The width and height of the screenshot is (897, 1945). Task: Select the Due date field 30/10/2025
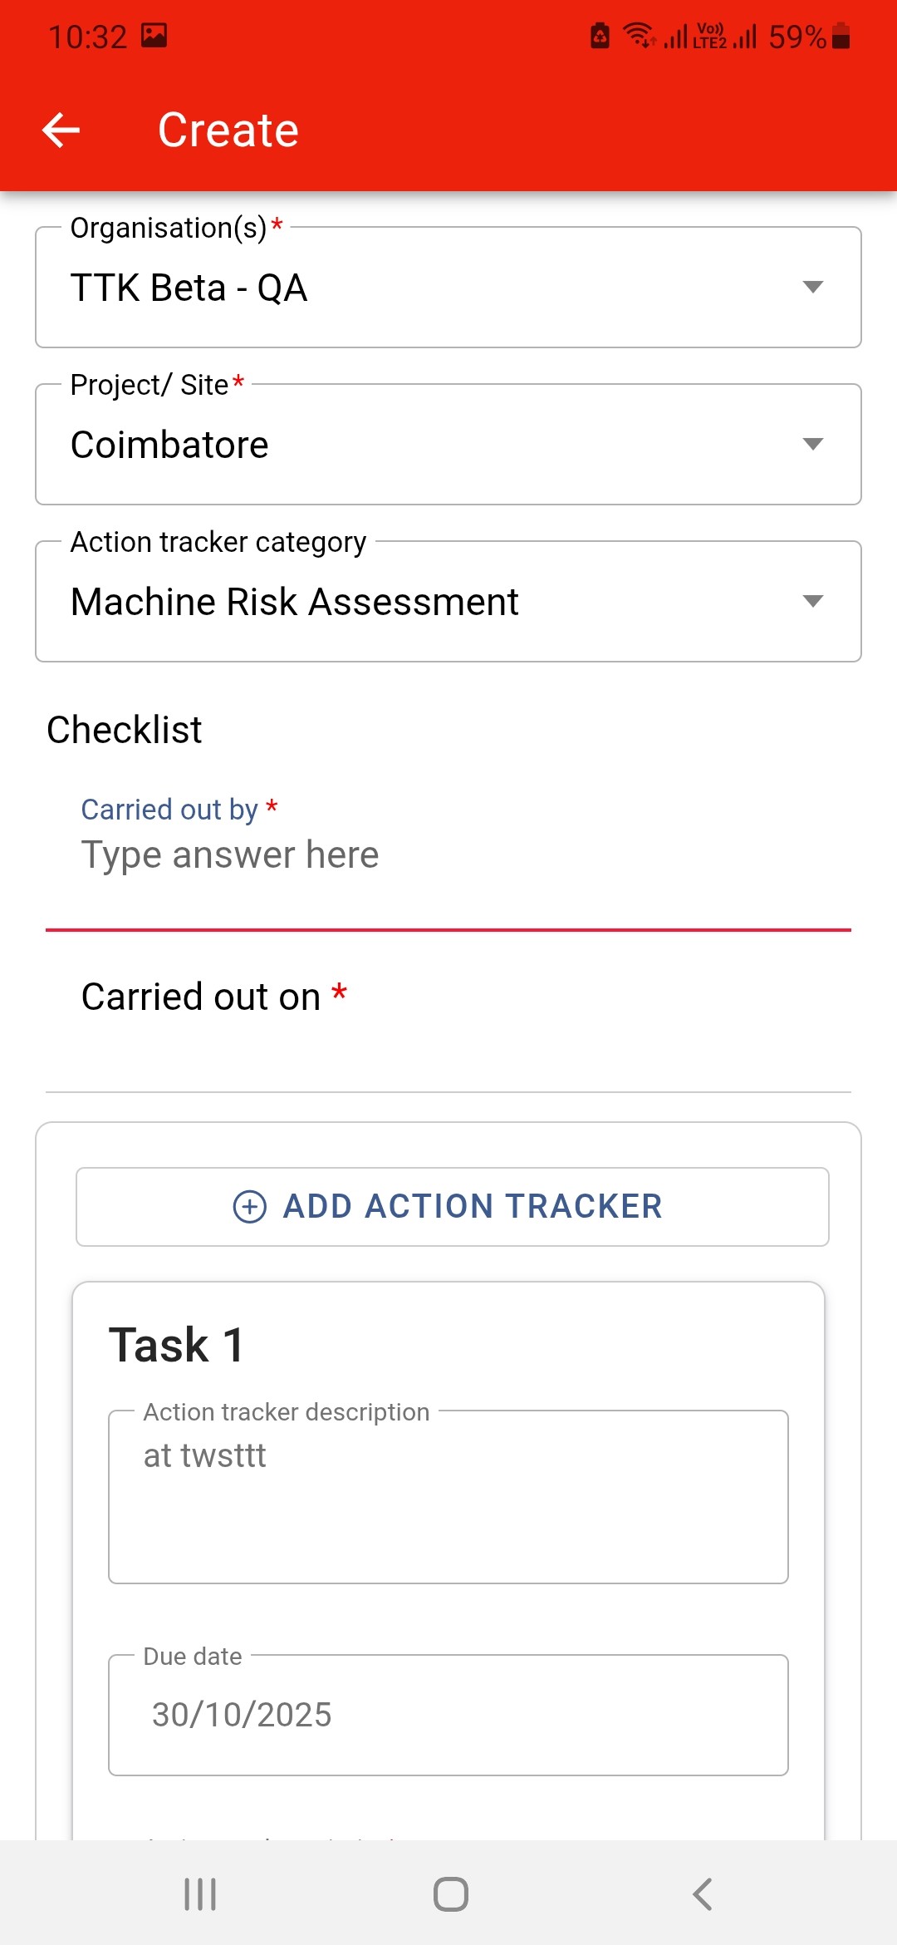coord(448,1715)
